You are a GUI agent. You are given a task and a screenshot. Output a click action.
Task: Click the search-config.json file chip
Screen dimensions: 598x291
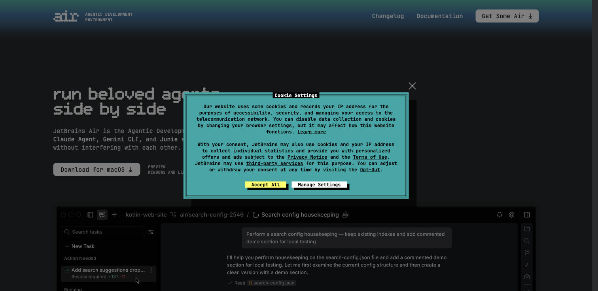point(271,283)
